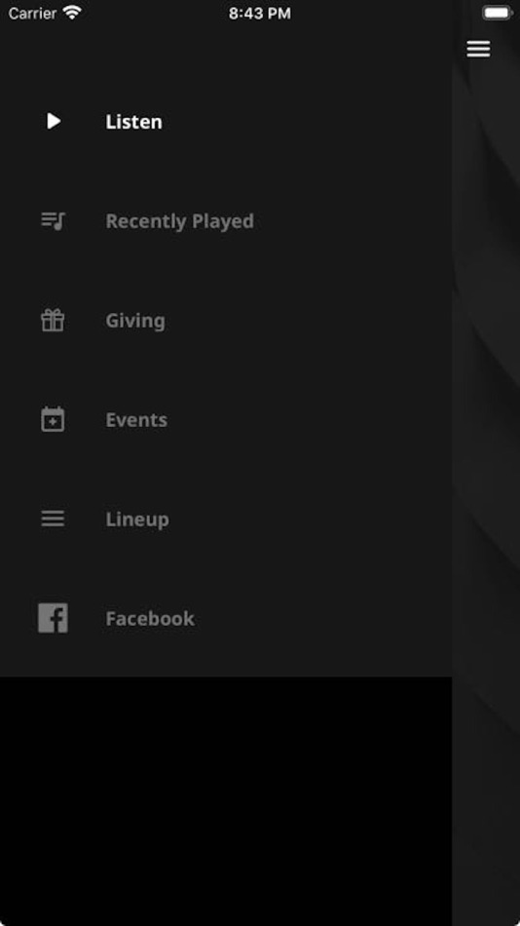Screen dimensions: 520x926
Task: Close the drawer with hamburger menu icon
Action: pos(478,49)
